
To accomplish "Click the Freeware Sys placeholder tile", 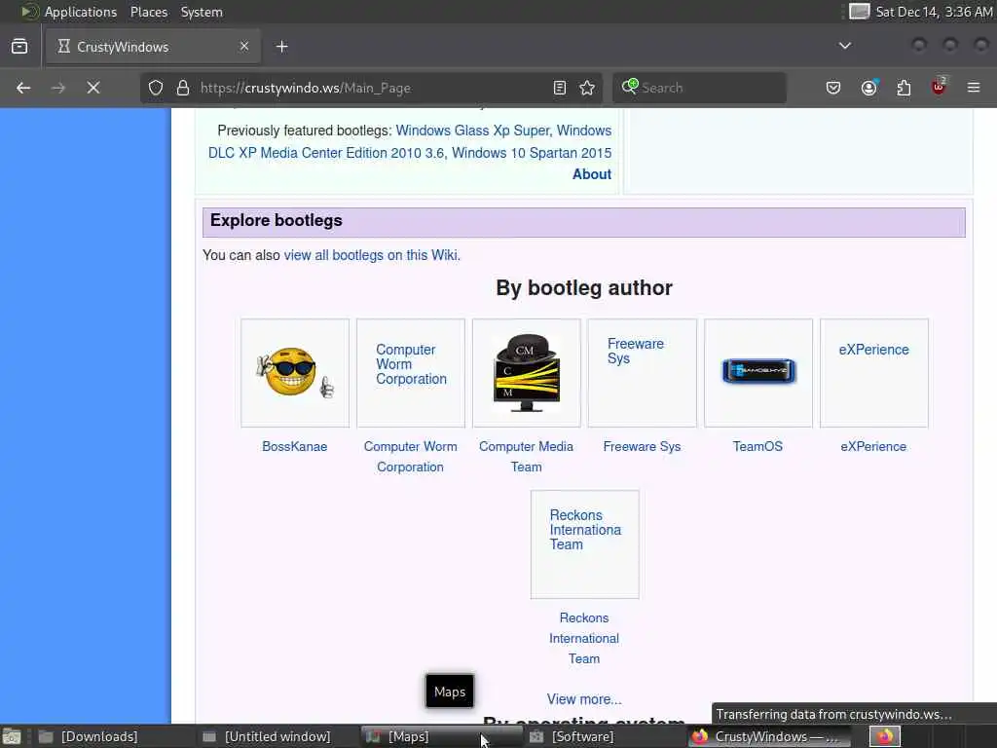I will (x=643, y=373).
